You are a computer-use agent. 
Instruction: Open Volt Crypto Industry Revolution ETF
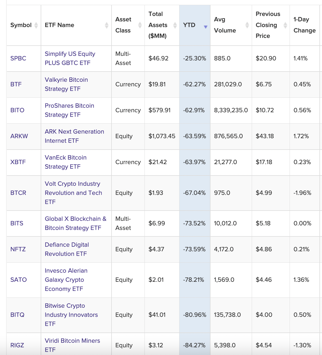click(x=73, y=193)
